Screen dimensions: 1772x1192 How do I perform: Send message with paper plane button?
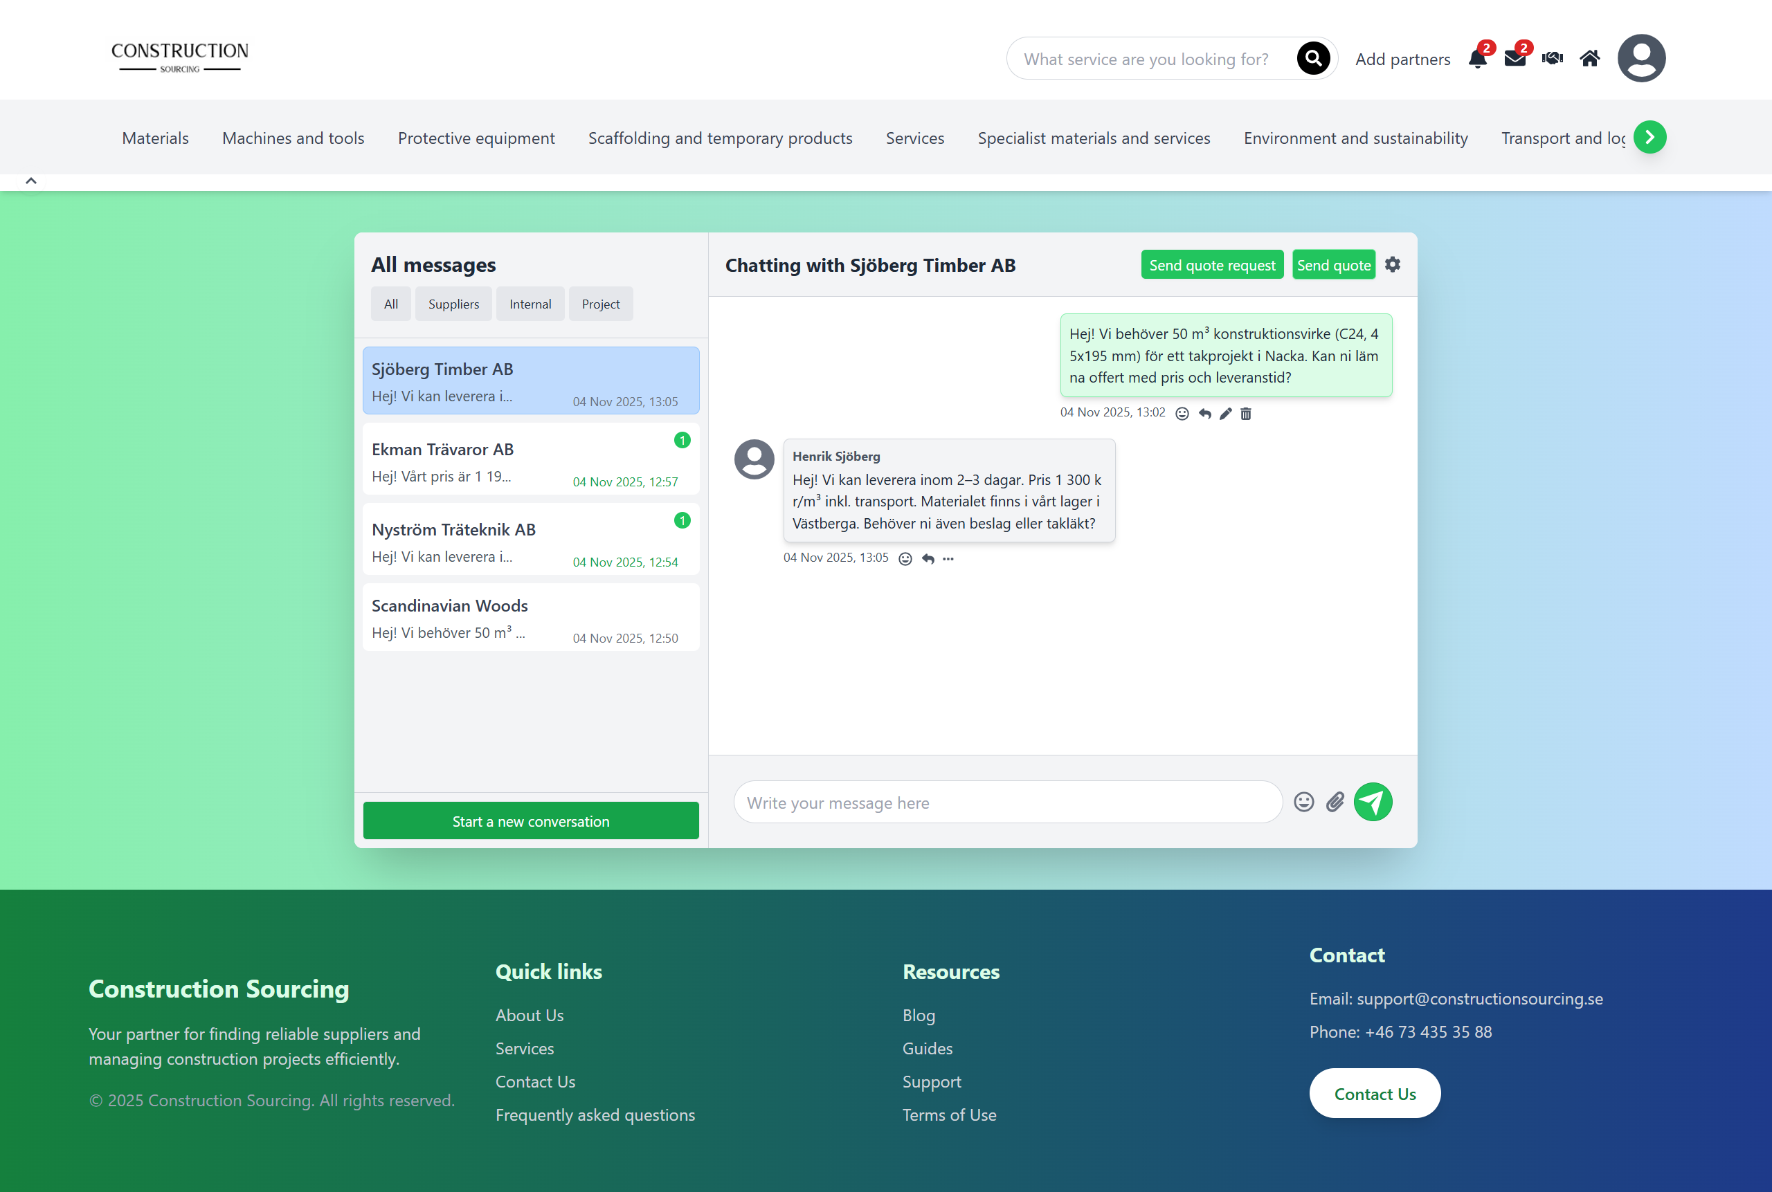click(x=1373, y=802)
